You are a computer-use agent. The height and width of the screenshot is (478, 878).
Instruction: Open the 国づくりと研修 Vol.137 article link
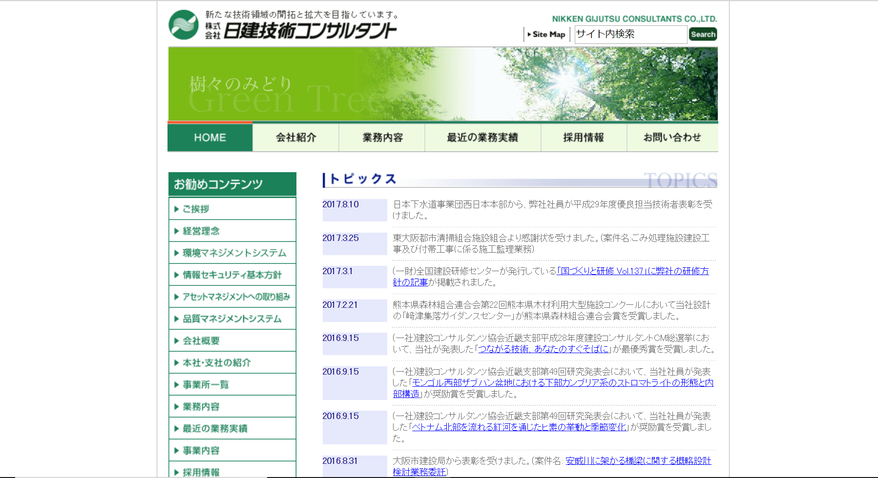pos(633,271)
